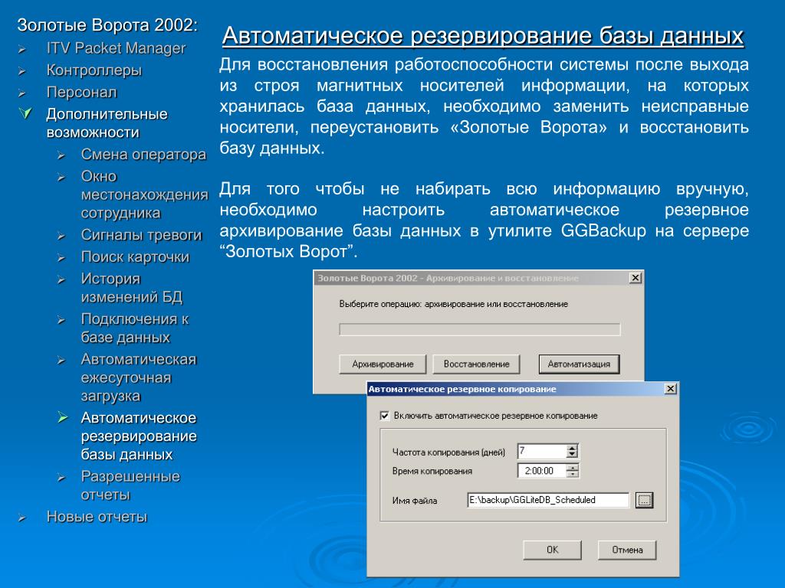
Task: Open file browse button next to Имя файла
Action: pos(644,500)
